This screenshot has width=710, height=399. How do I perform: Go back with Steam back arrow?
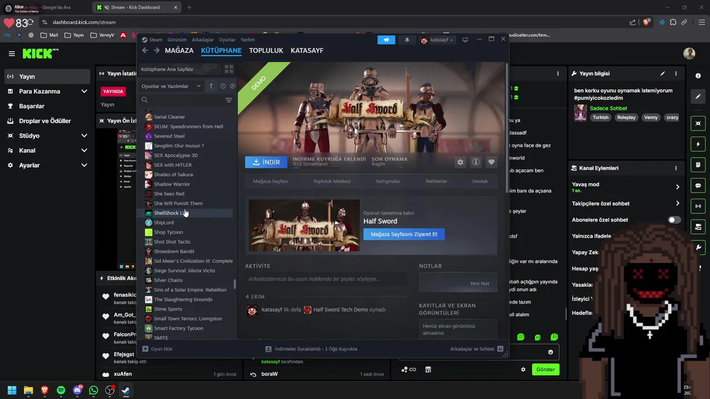click(145, 50)
